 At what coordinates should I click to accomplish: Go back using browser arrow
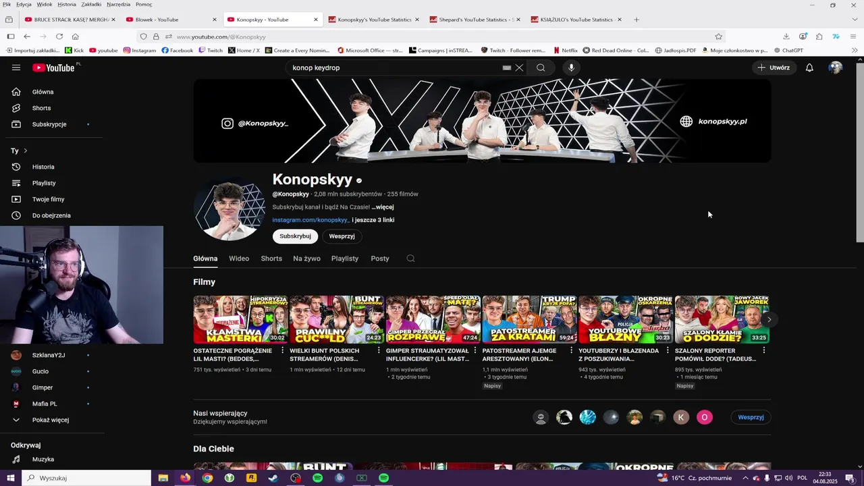pos(26,36)
